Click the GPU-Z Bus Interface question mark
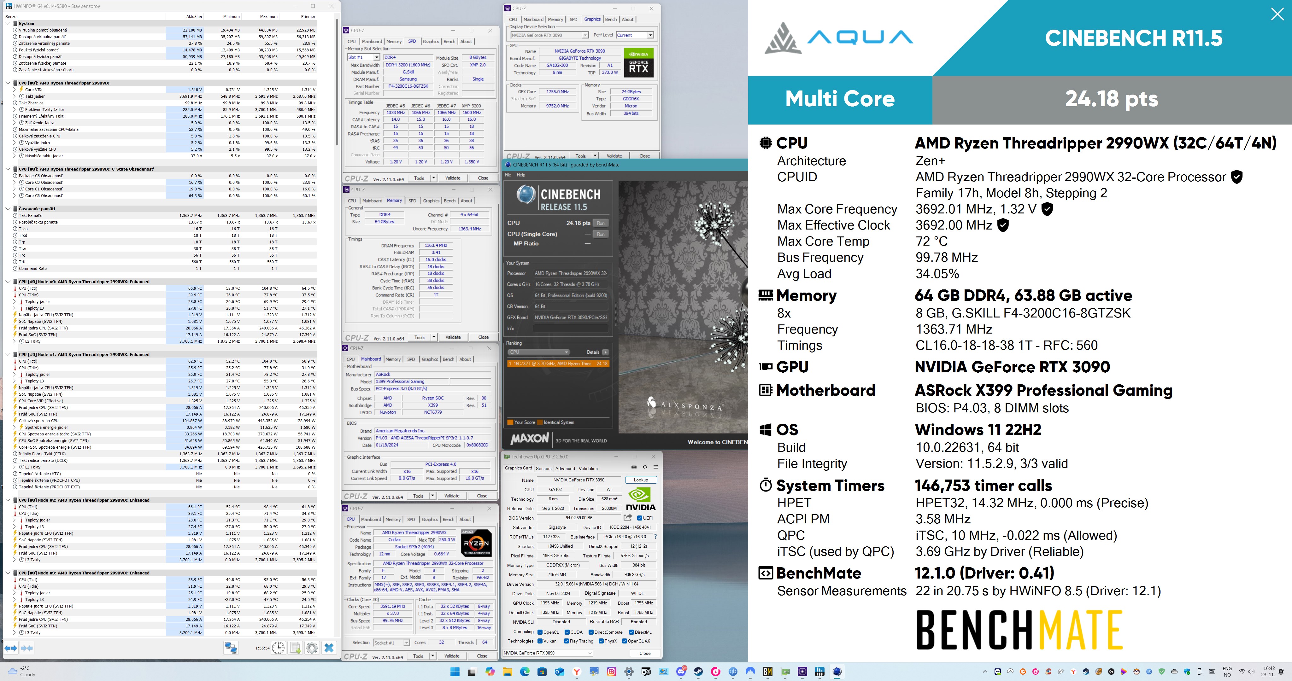The image size is (1292, 681). tap(655, 537)
